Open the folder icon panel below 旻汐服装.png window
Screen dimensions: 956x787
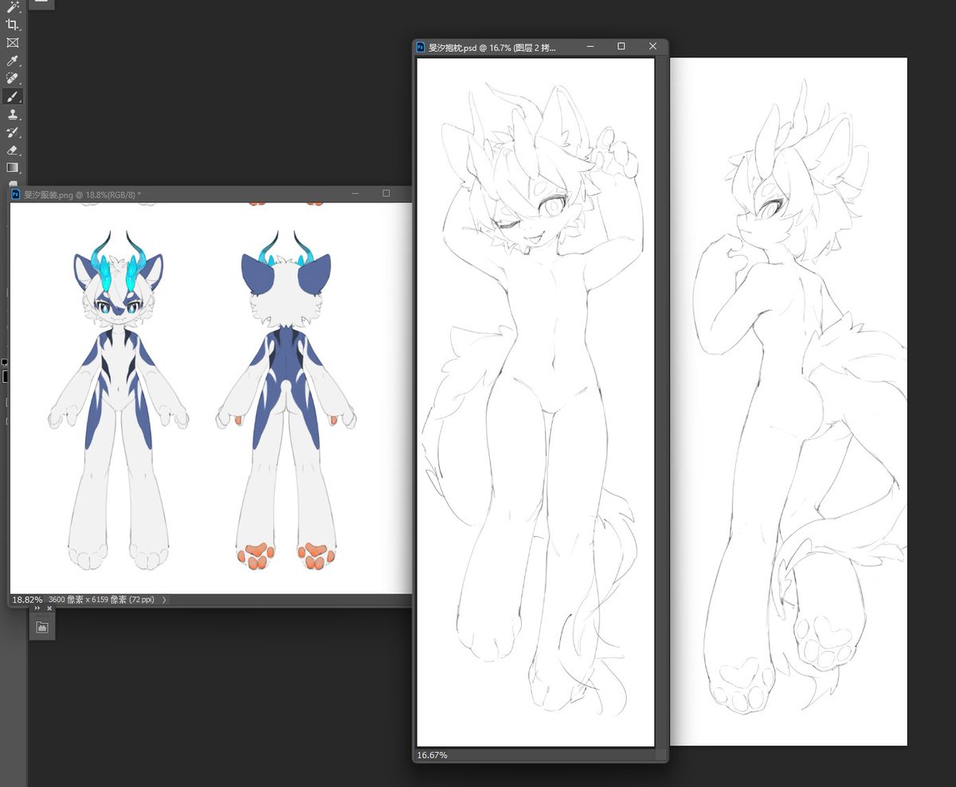[42, 628]
